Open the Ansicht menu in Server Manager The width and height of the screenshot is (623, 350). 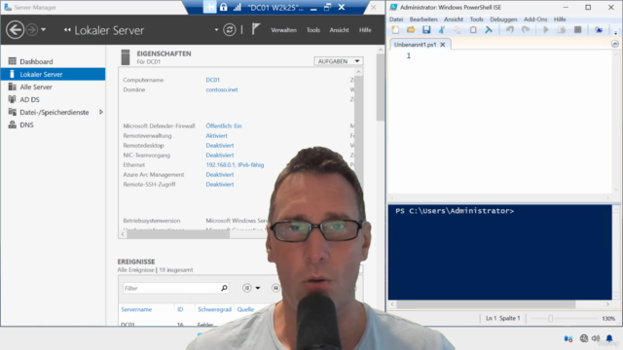pos(339,30)
